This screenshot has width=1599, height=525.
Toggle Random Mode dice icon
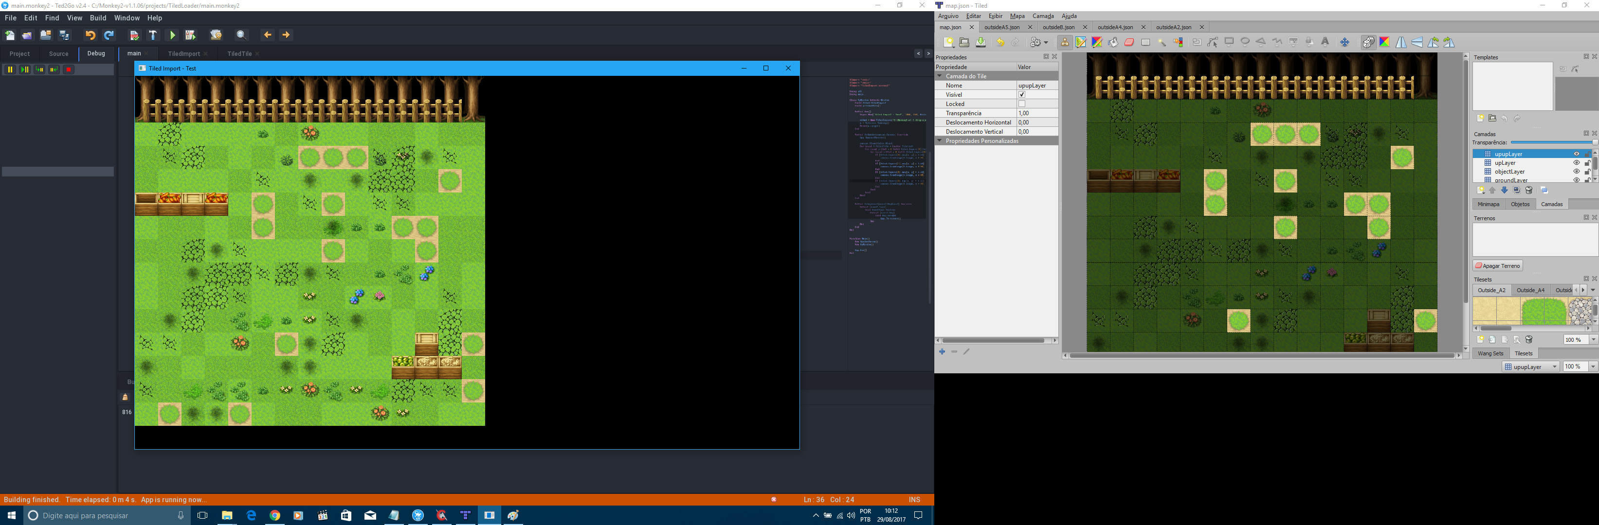coord(1369,42)
